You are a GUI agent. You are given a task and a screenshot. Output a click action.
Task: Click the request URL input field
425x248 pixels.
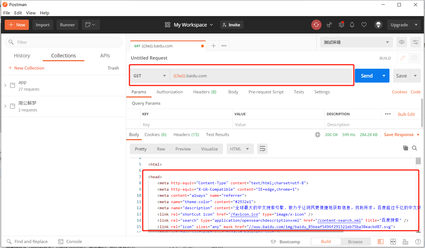pos(260,76)
